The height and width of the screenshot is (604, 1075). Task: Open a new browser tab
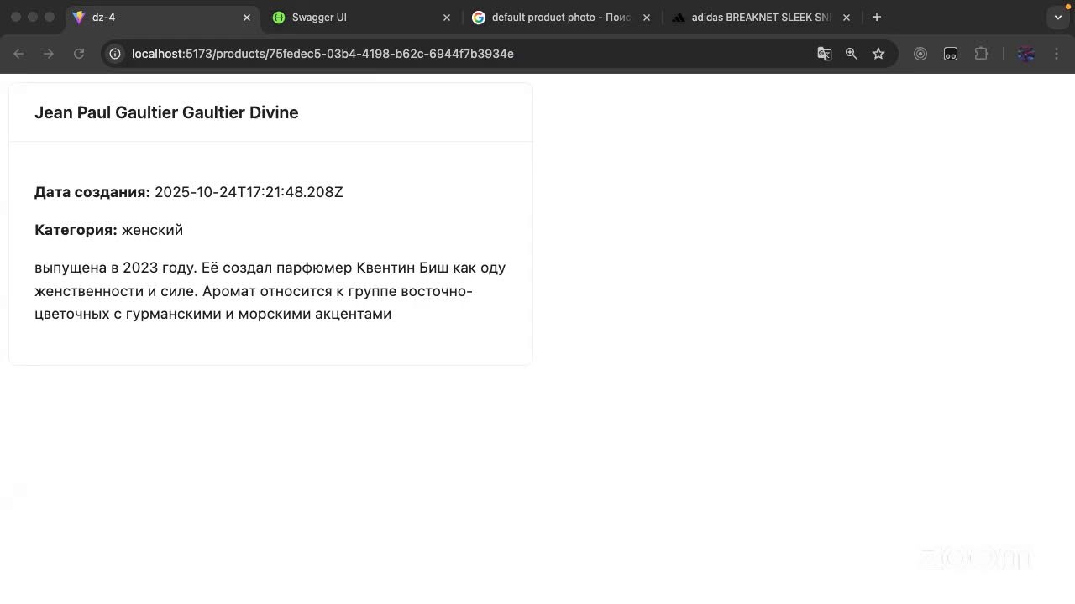877,17
